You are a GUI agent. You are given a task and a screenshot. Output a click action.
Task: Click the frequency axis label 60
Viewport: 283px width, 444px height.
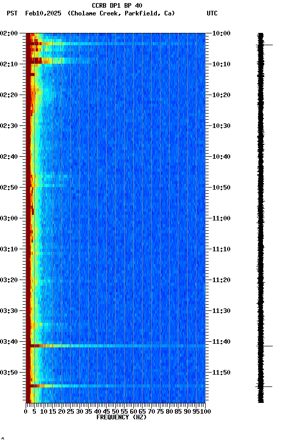[133, 412]
